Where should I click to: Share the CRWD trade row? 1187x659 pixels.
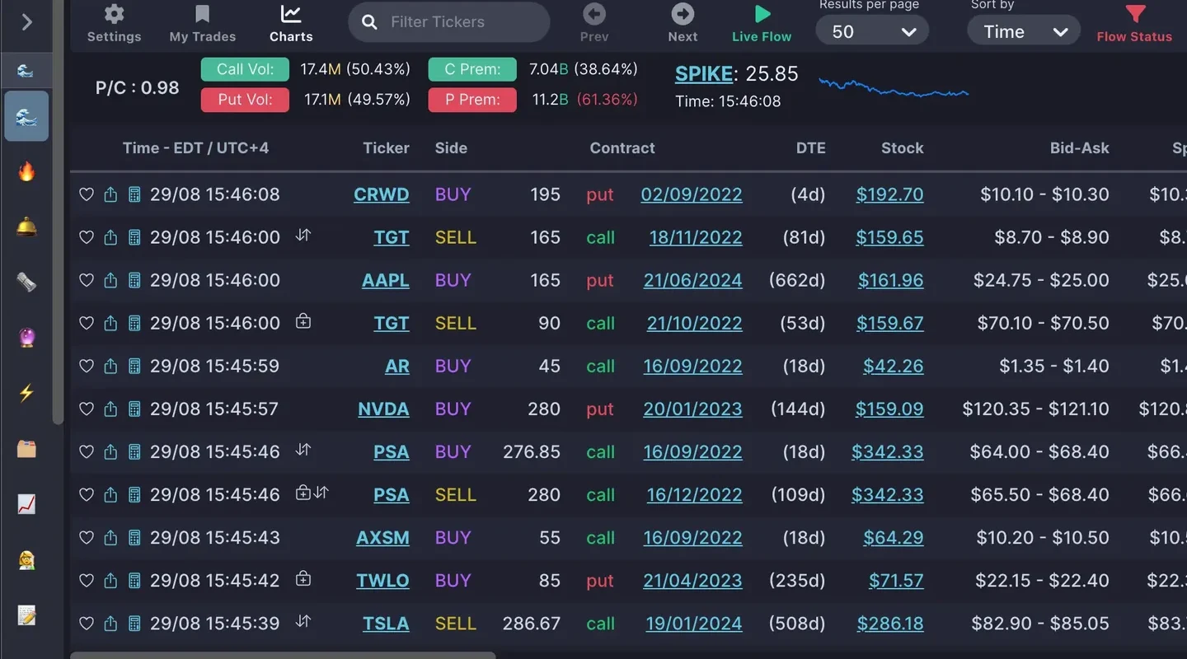(x=110, y=194)
